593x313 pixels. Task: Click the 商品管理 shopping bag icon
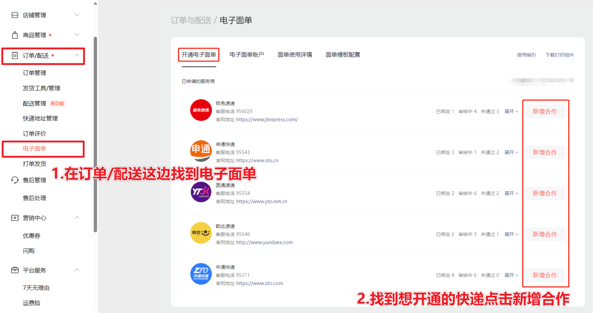point(15,35)
